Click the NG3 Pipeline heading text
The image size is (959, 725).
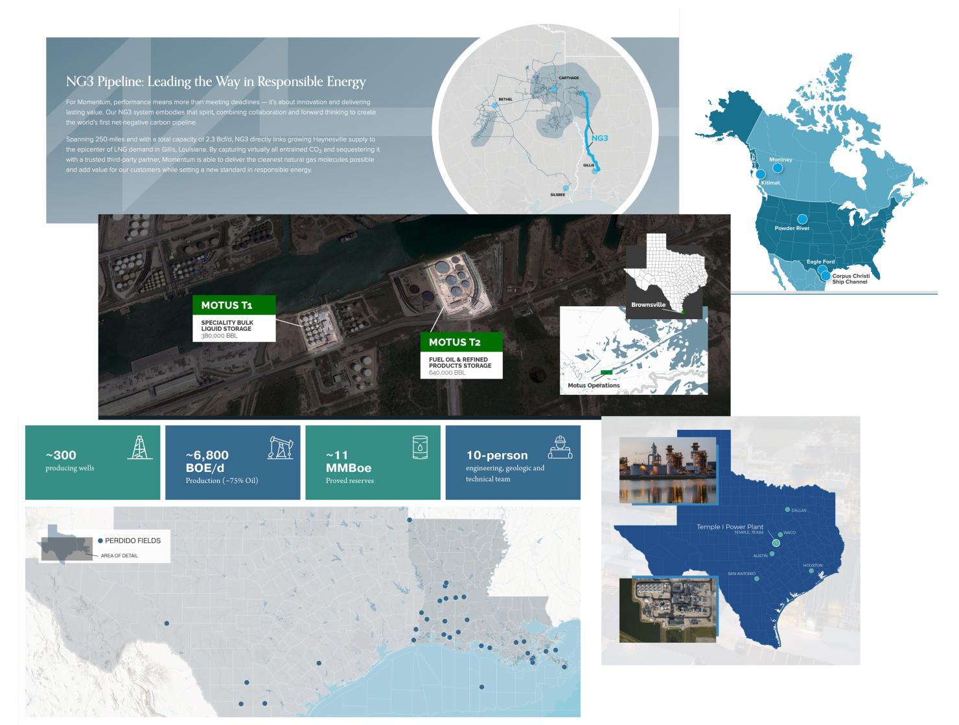coord(216,82)
